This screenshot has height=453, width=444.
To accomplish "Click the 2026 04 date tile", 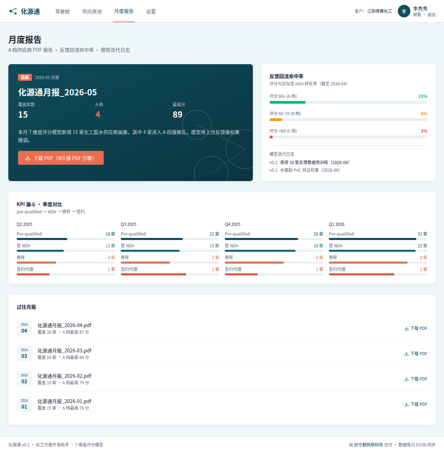I will tap(24, 328).
